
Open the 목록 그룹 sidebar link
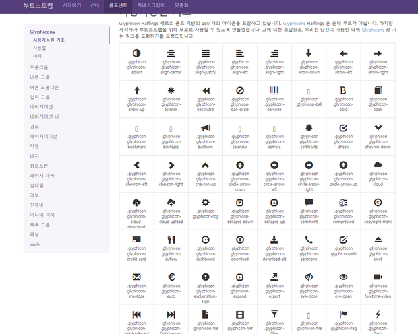(40, 225)
